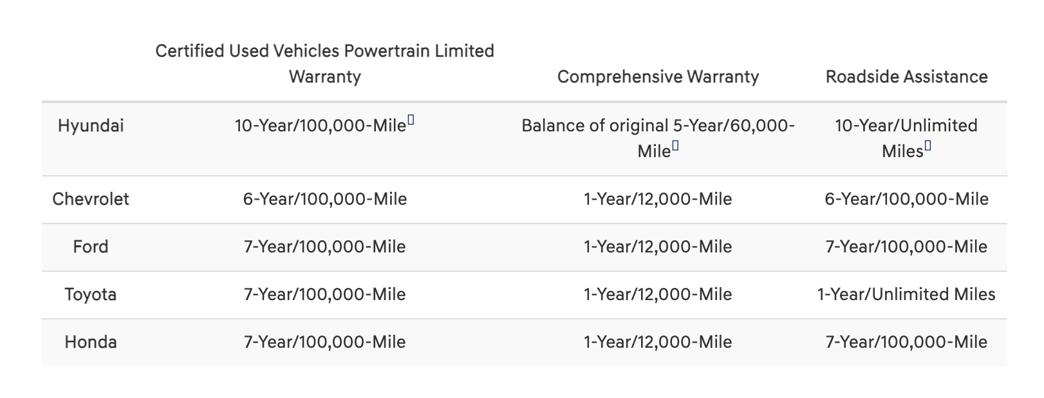Click Toyota's 1-Year/Unlimited Miles roadside cell
The image size is (1044, 398).
click(906, 294)
